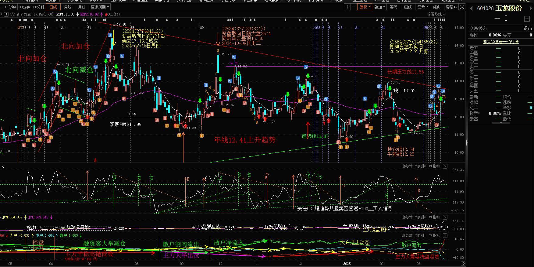Select the 15分钟 period tab
Screen dimensions: 534x267
(x=10, y=7)
